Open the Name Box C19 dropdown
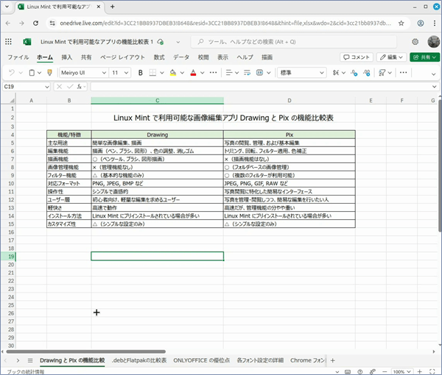442x375 pixels. click(47, 87)
